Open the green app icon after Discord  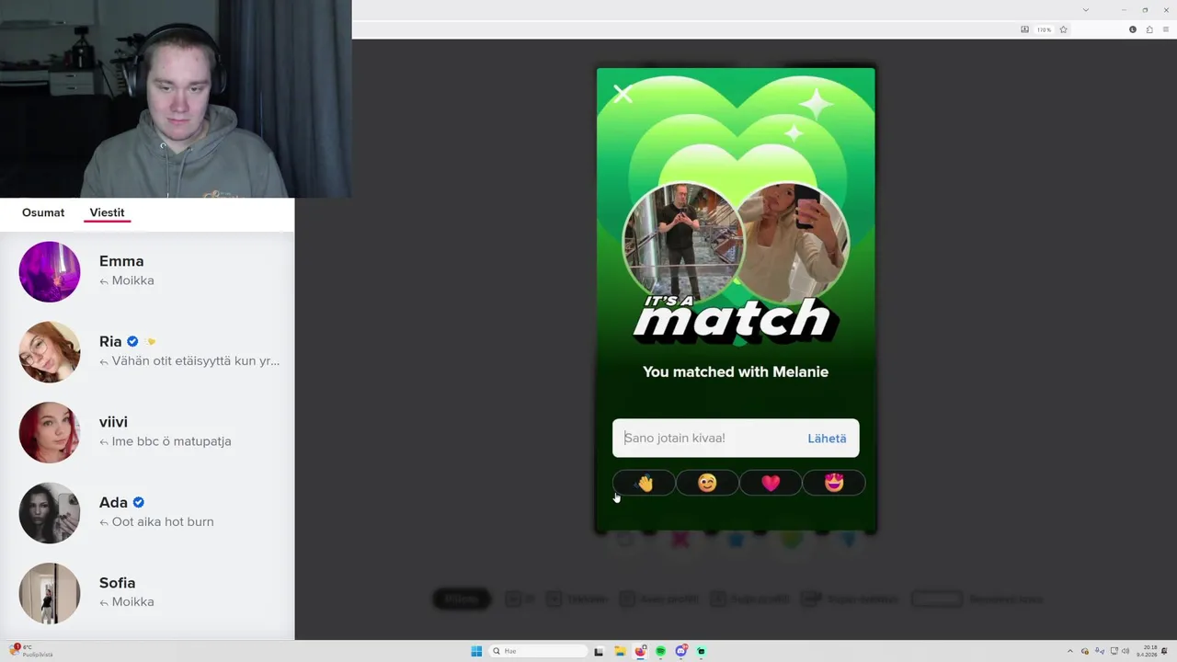pyautogui.click(x=701, y=651)
